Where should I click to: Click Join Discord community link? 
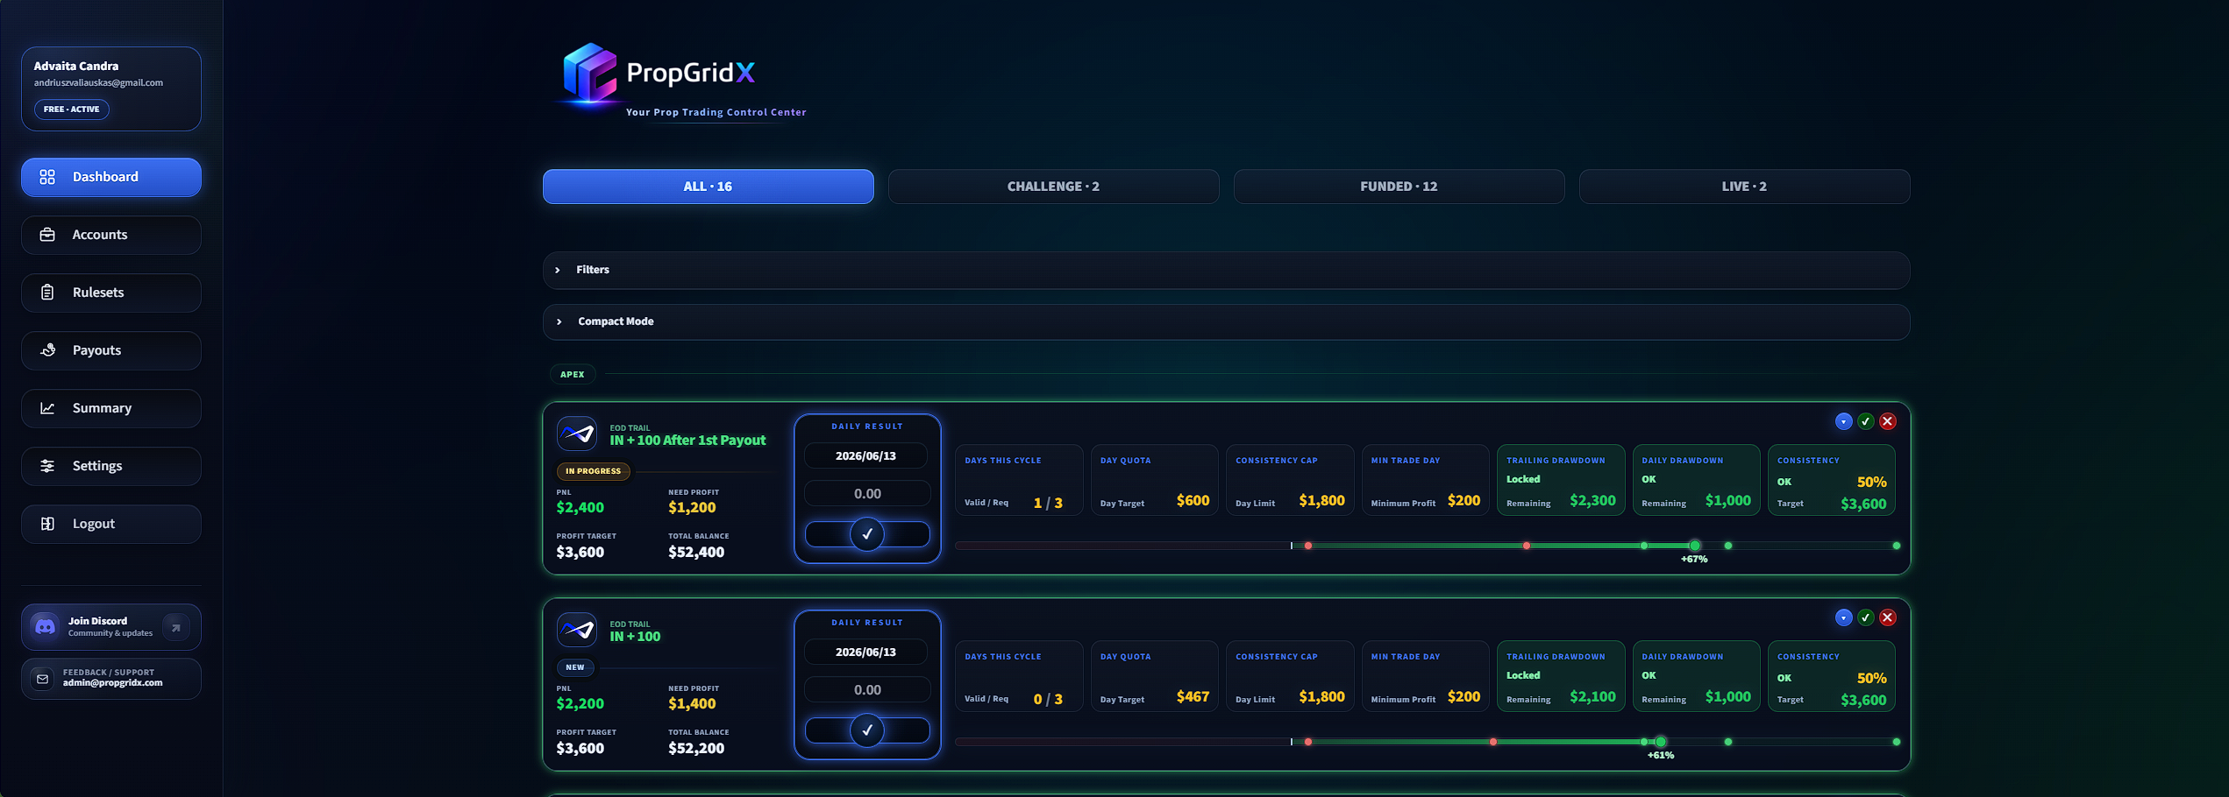point(111,627)
